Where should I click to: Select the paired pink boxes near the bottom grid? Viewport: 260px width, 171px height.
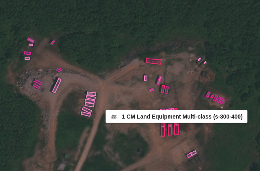click(192, 154)
